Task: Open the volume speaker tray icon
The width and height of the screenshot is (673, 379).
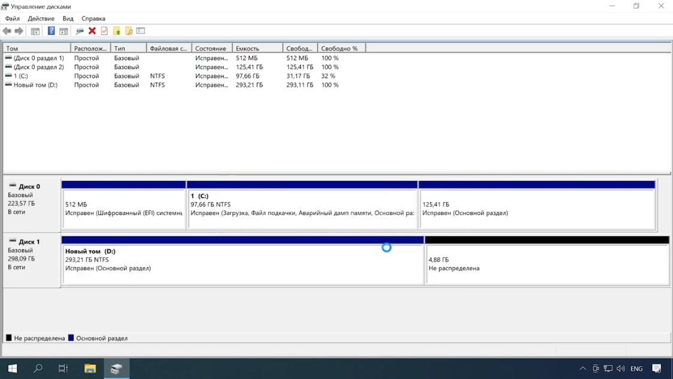Action: pos(621,368)
